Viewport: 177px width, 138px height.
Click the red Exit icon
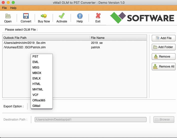pos(98,16)
